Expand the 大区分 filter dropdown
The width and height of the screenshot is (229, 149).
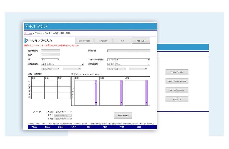63,112
